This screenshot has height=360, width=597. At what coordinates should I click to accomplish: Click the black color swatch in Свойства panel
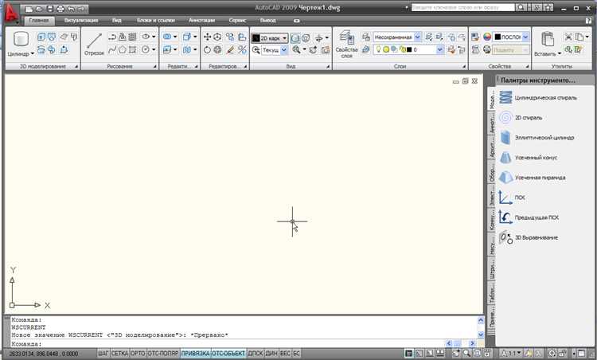pyautogui.click(x=497, y=37)
